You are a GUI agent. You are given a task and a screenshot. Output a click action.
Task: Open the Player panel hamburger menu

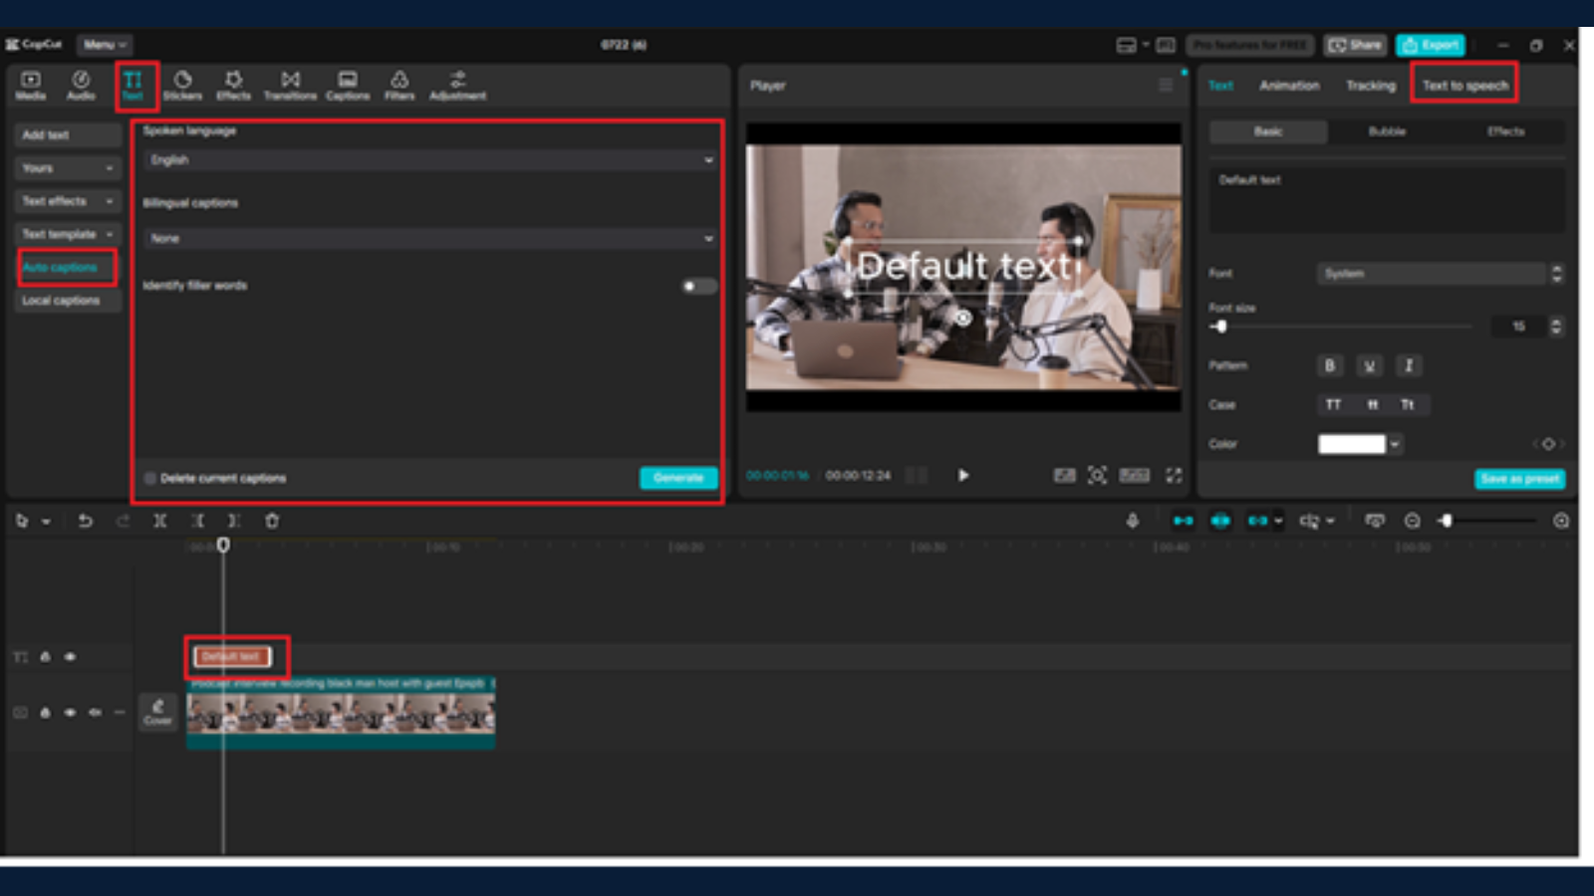coord(1166,86)
